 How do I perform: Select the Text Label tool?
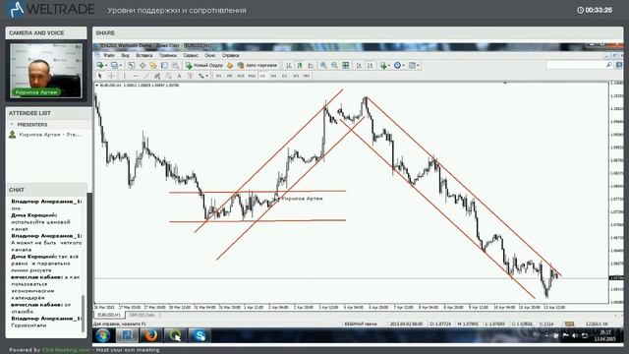click(190, 76)
